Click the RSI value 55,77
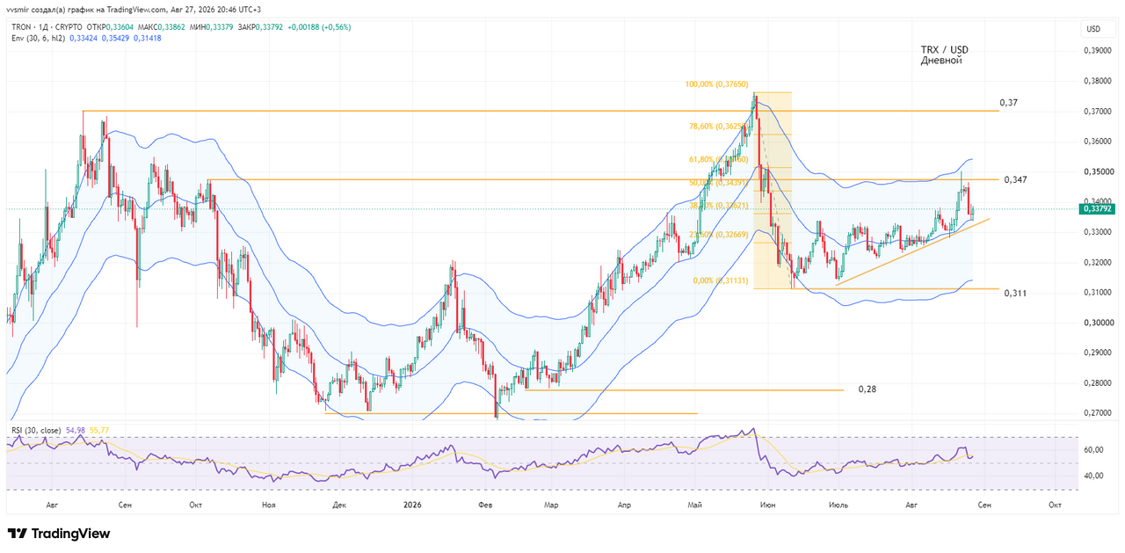1125x553 pixels. tap(98, 430)
